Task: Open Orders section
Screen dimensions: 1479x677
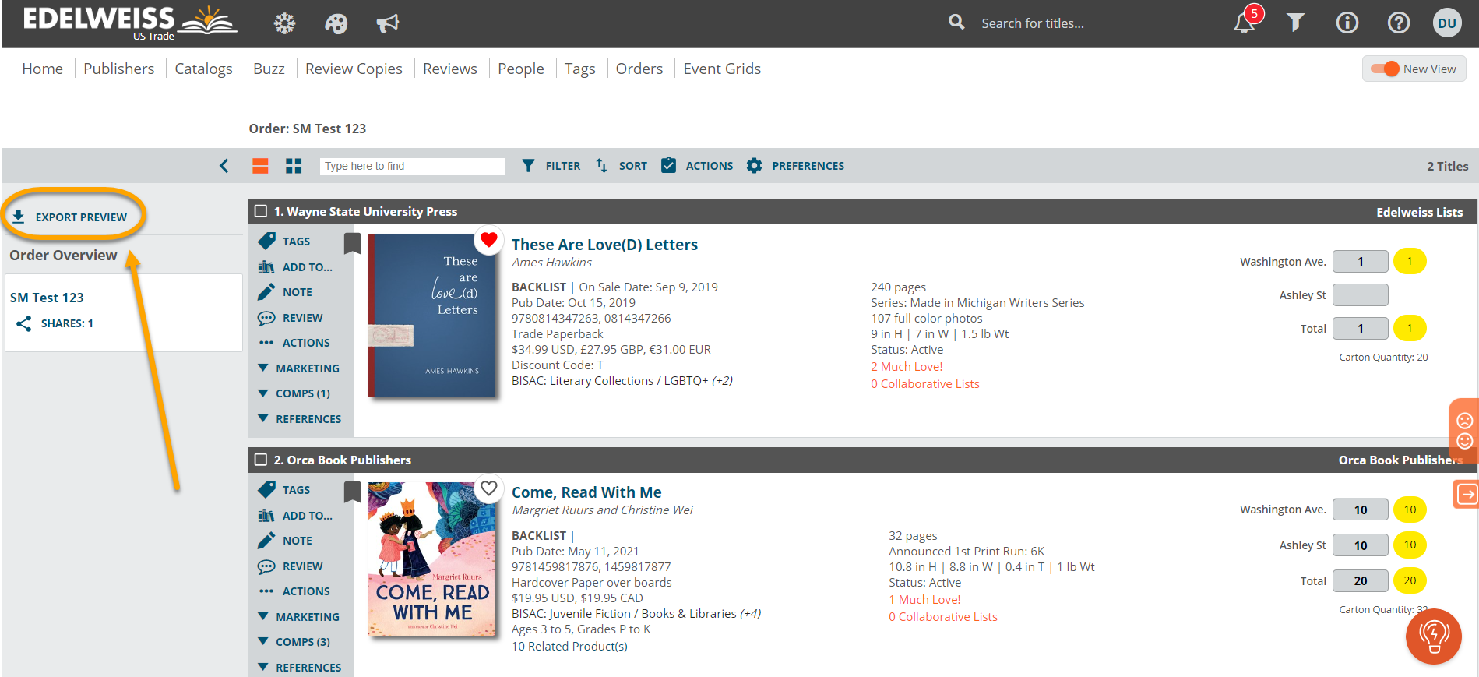Action: tap(639, 69)
